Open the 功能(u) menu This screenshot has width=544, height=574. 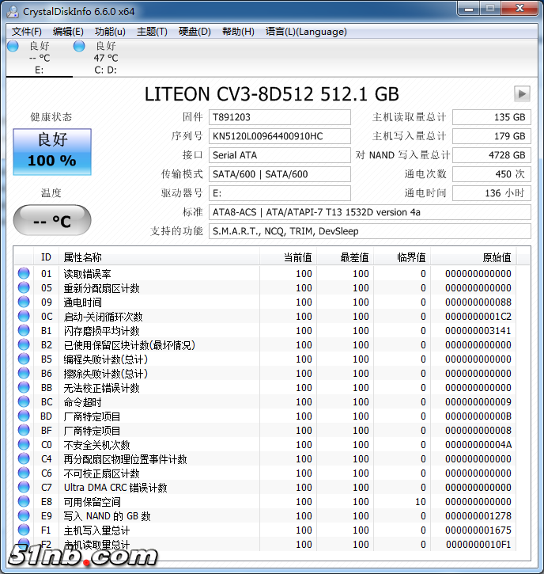(110, 32)
